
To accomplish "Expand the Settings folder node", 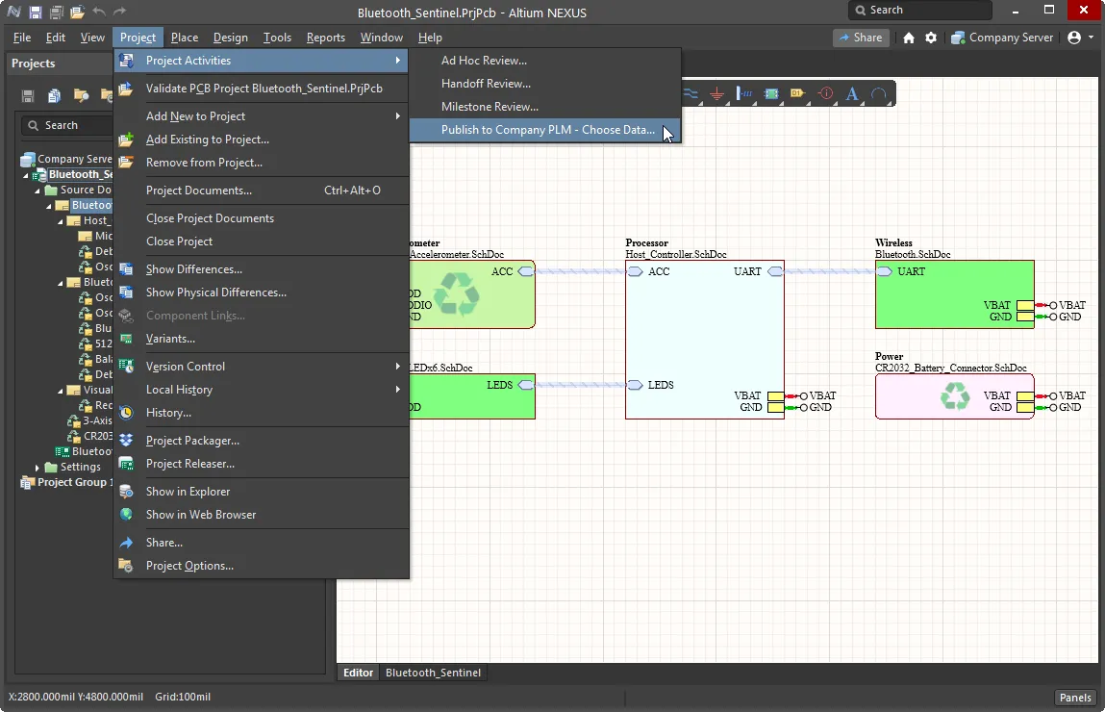I will [x=38, y=467].
